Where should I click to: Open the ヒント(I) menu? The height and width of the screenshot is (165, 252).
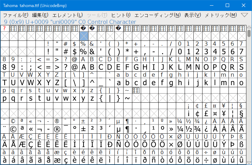click(x=121, y=15)
